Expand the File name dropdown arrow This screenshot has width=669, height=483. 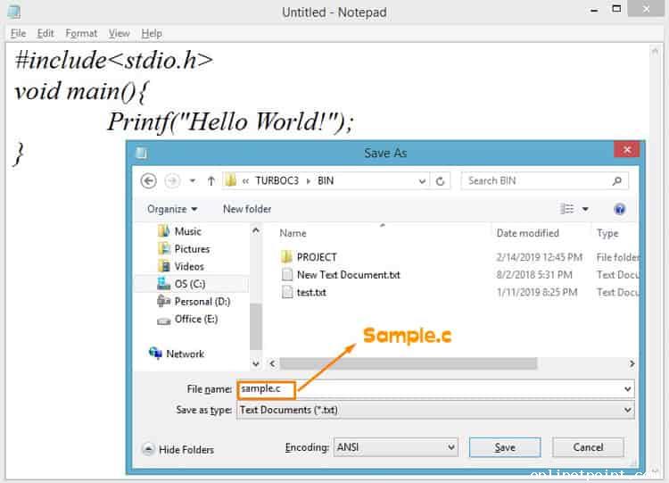[628, 389]
